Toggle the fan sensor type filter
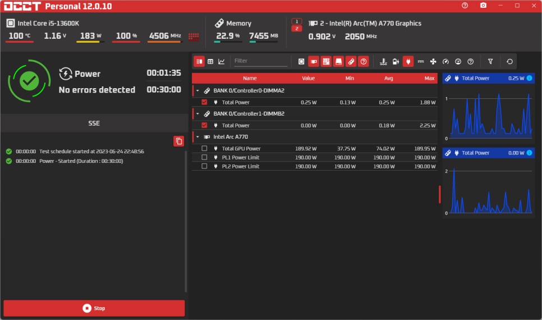Image resolution: width=542 pixels, height=320 pixels. click(x=433, y=62)
